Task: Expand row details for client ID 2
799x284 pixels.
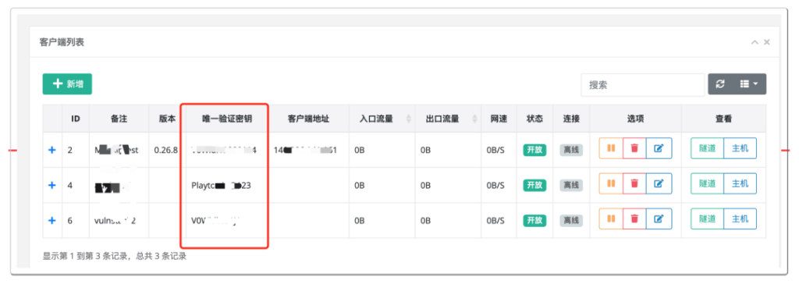Action: coord(51,150)
